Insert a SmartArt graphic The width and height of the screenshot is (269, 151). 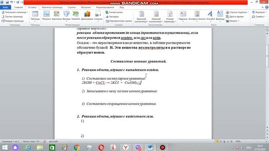76,16
